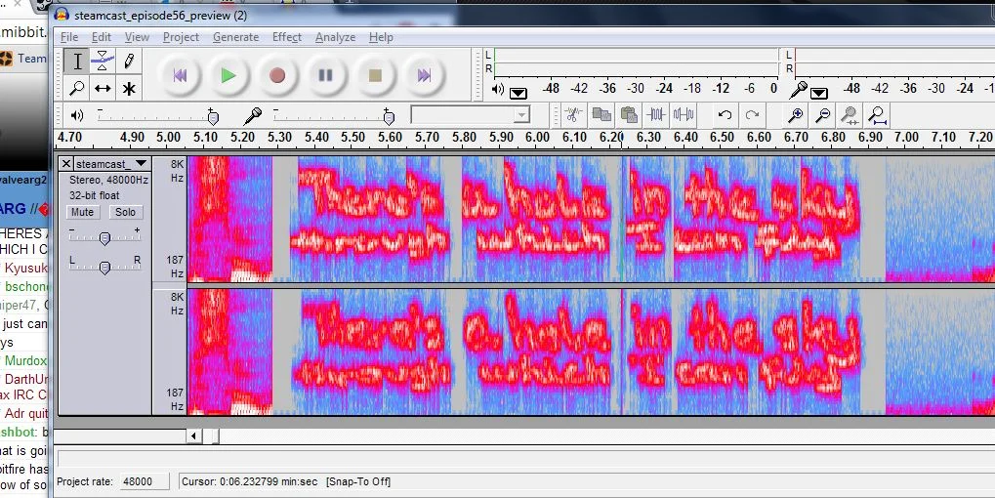The image size is (995, 498).
Task: Click the Cut scissors icon
Action: click(573, 115)
